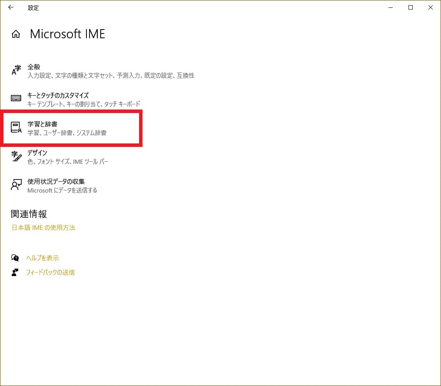441x386 pixels.
Task: Click the 色、フォント サイズ、IME ツール バー text
Action: click(68, 162)
